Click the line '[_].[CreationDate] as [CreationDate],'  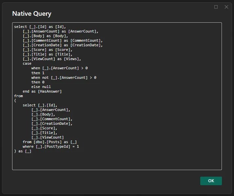(63, 45)
